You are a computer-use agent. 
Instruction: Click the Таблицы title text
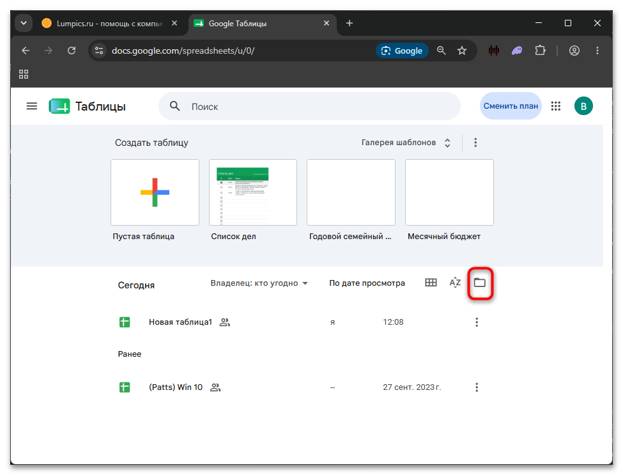[100, 107]
